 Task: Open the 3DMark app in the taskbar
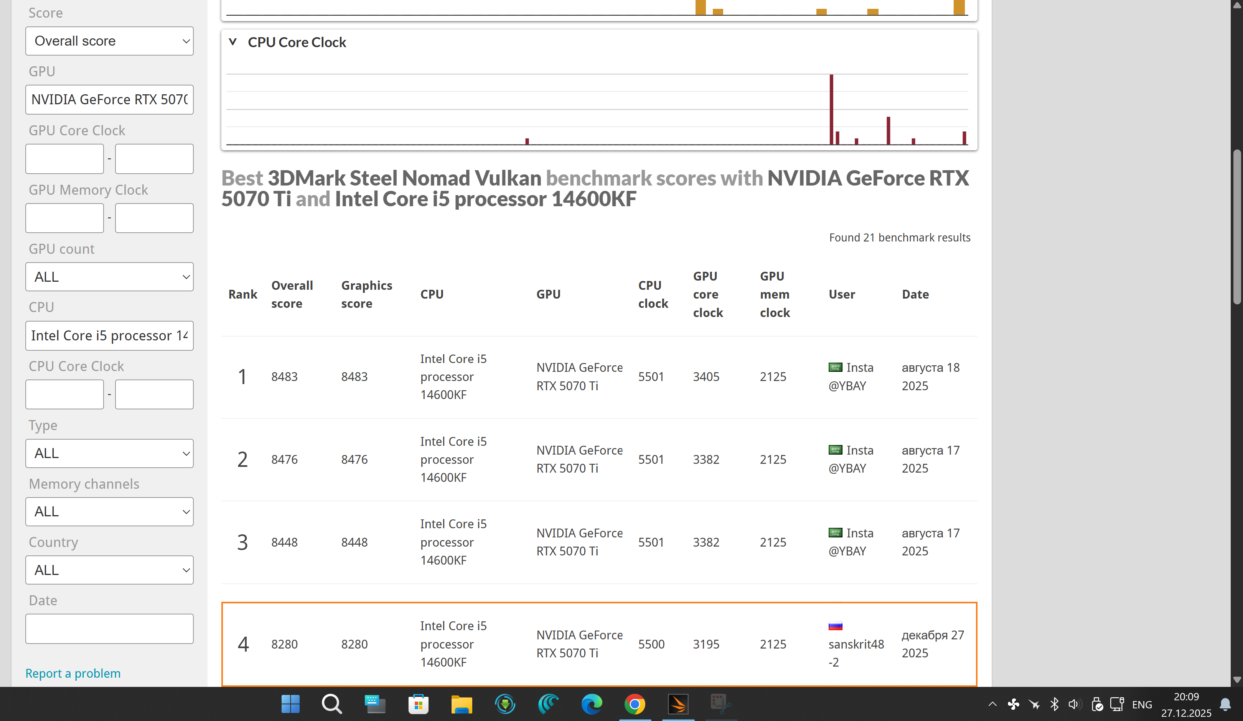[x=678, y=704]
